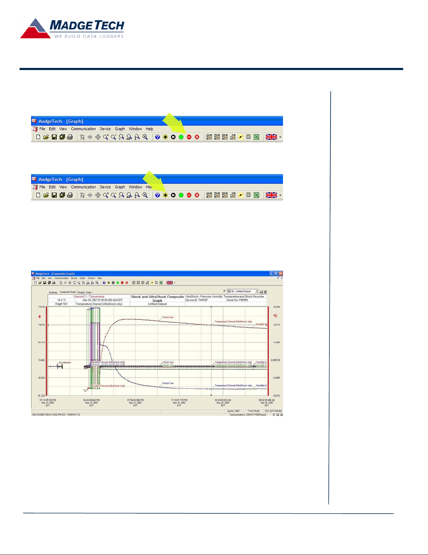428x555 pixels.
Task: Select Graph tab beside Composite Graph tab
Action: (x=81, y=292)
